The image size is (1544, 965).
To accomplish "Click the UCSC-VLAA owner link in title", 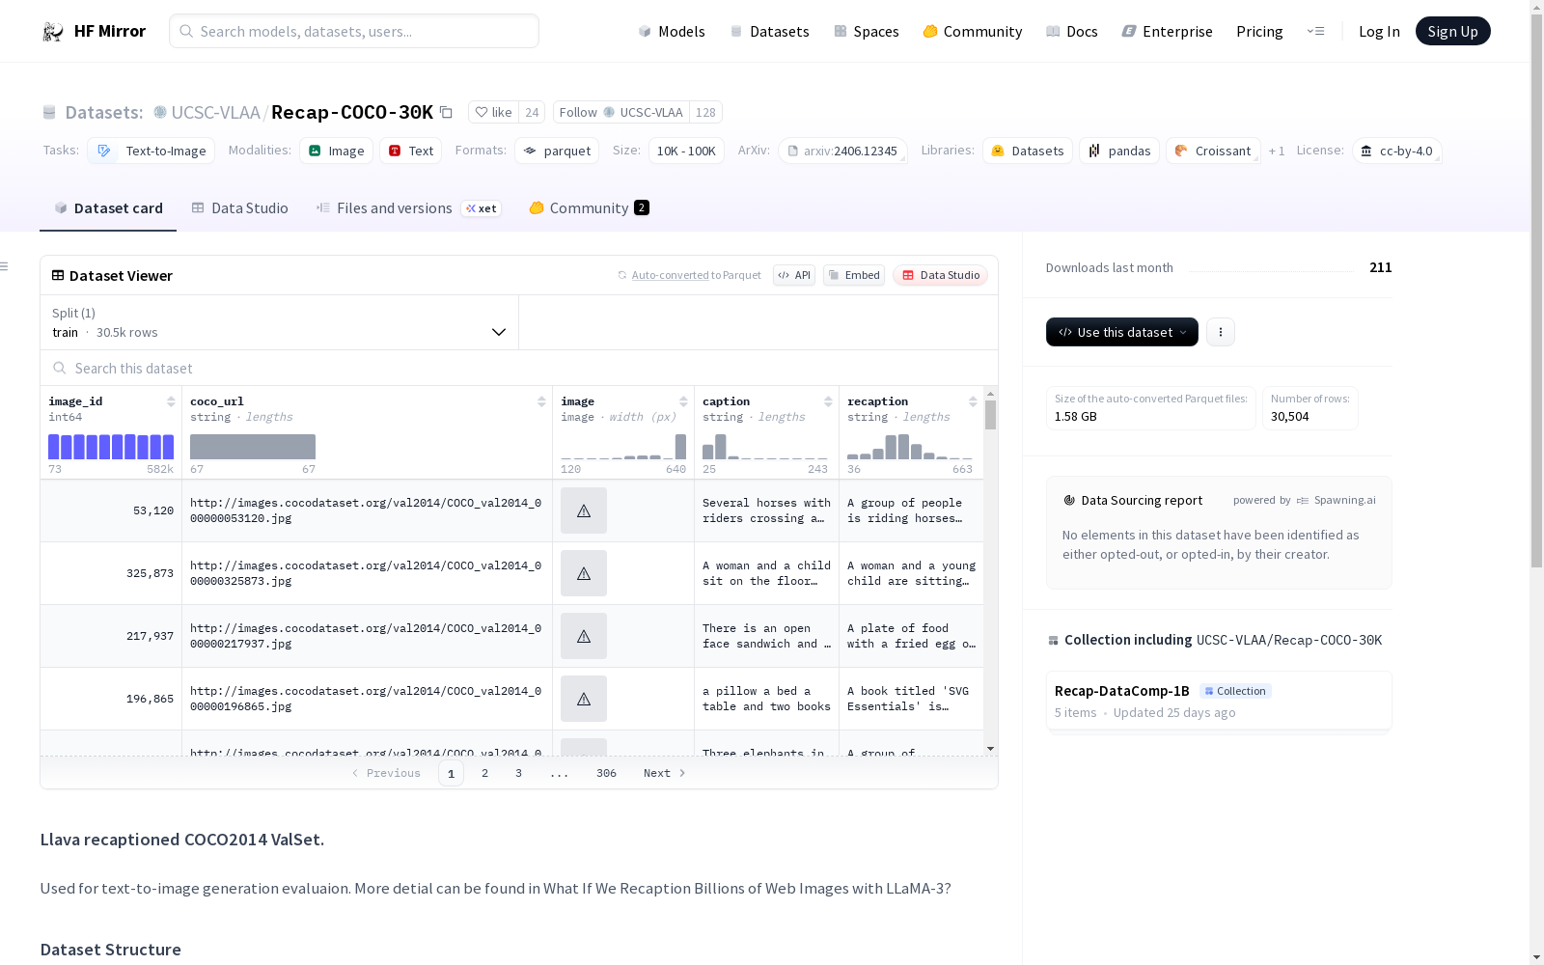I will (x=215, y=112).
